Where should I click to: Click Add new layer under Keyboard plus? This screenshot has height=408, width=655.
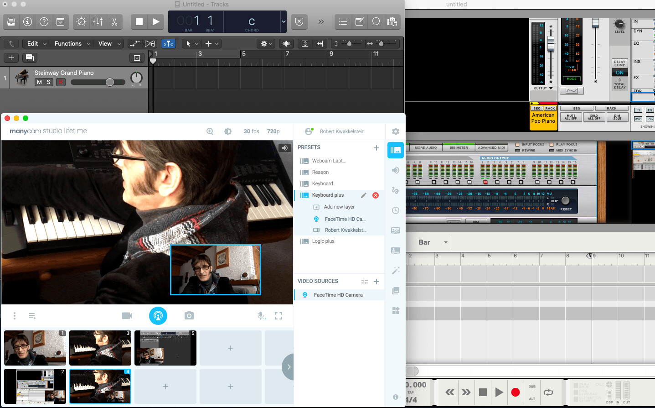point(339,207)
